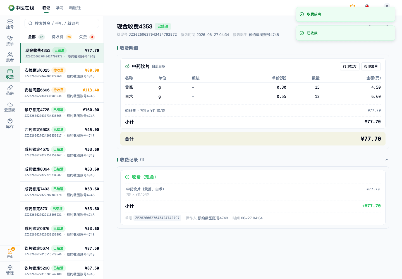
Task: Click the receipt number ZF20260627043424742797
Action: pos(157,218)
